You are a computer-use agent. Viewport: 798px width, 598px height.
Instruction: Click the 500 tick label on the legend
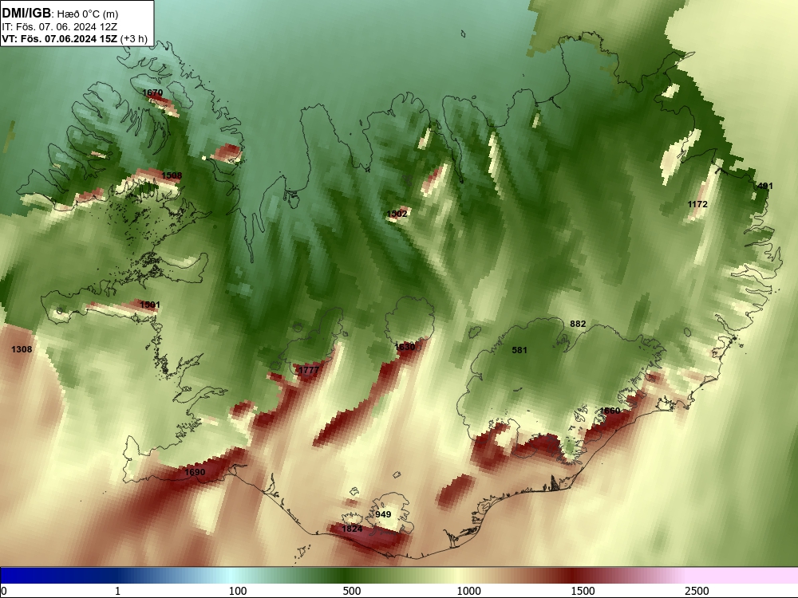pyautogui.click(x=352, y=590)
